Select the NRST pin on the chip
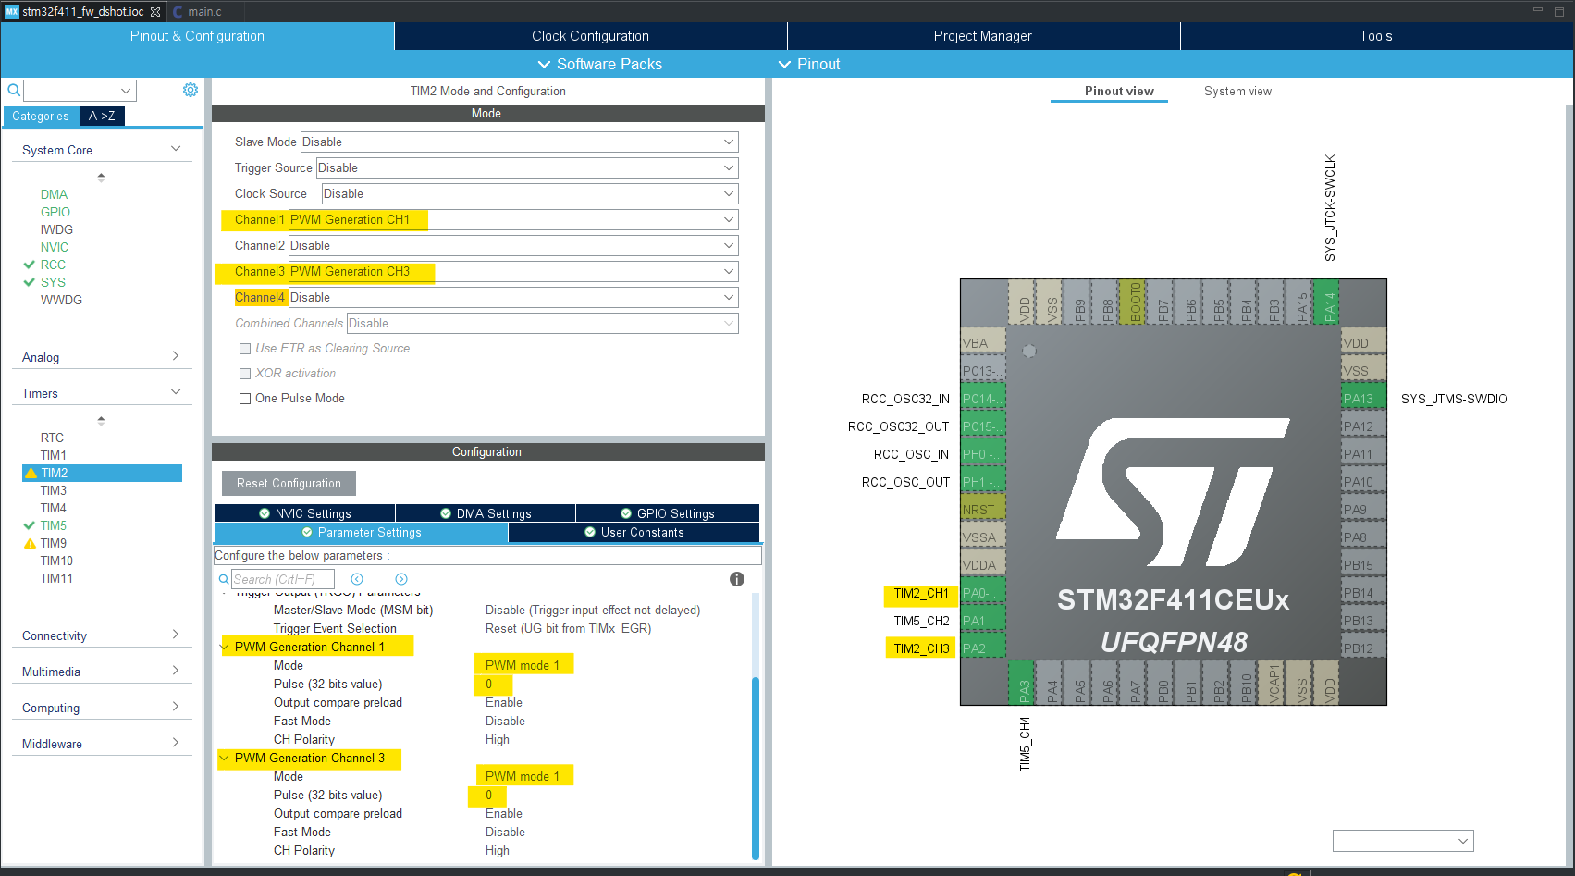1575x876 pixels. click(x=982, y=510)
